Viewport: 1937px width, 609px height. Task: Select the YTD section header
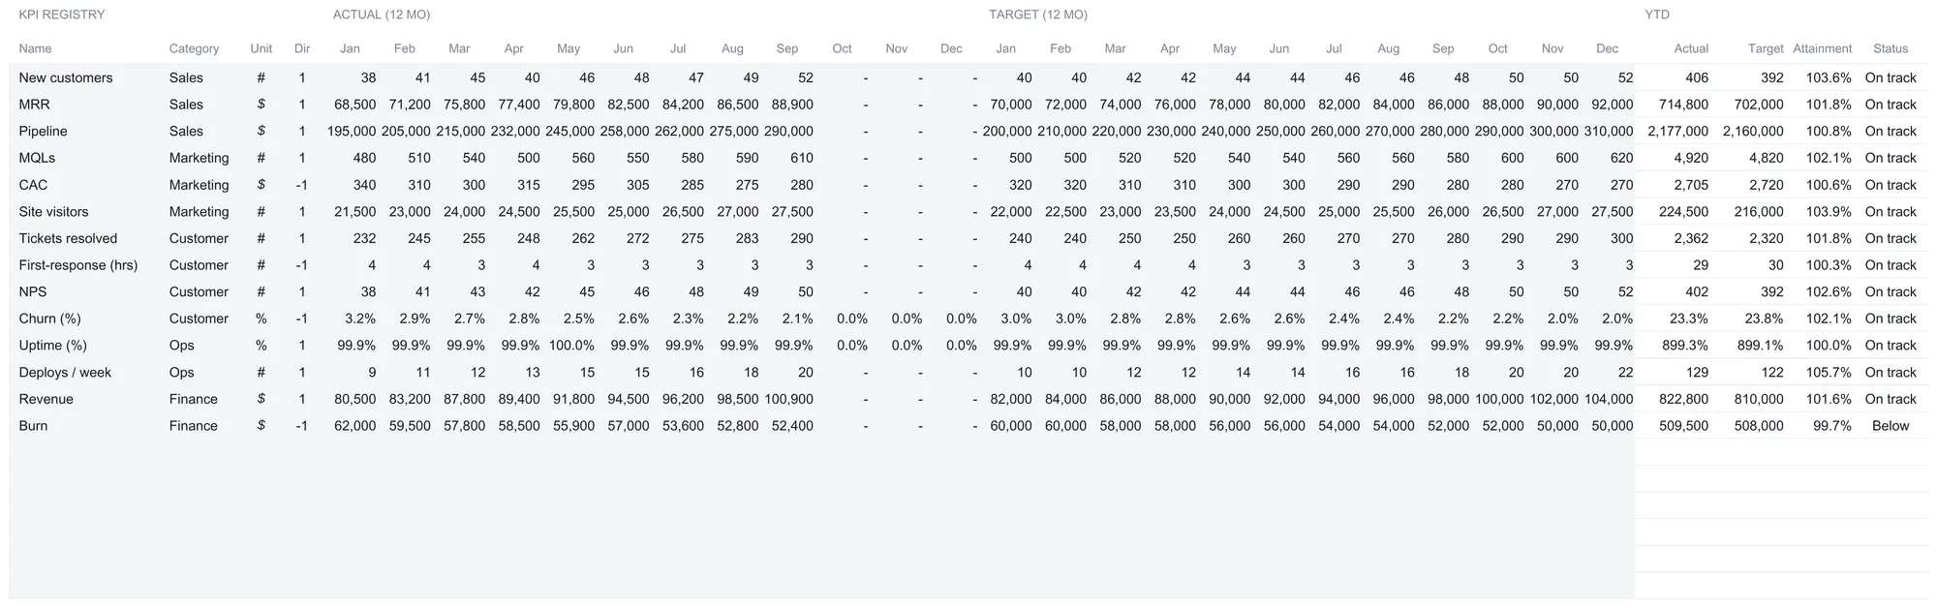click(1657, 15)
